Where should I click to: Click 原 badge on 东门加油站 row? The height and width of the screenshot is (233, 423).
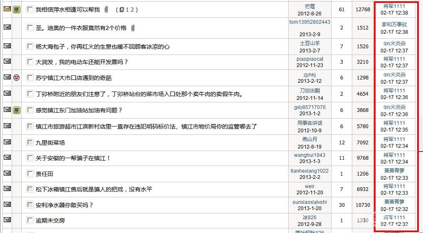[17, 110]
